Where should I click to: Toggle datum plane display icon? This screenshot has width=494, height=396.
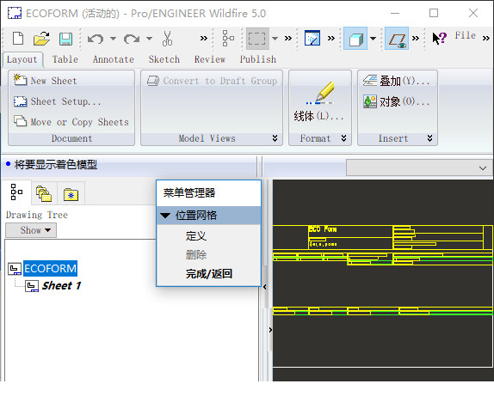[397, 39]
